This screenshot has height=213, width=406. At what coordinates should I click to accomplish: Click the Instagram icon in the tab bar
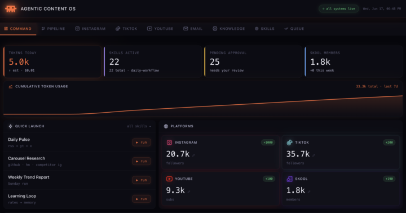[77, 29]
